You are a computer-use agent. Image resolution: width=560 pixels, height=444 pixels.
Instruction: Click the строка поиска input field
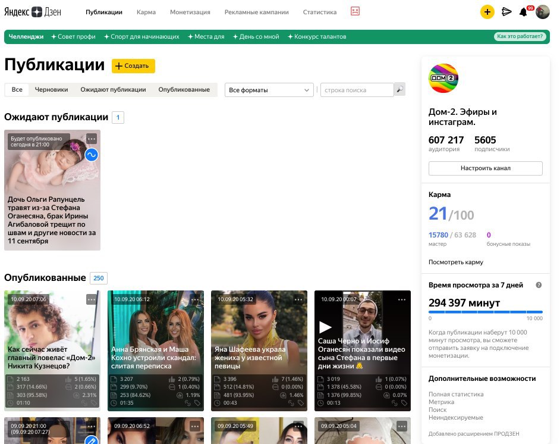click(357, 90)
